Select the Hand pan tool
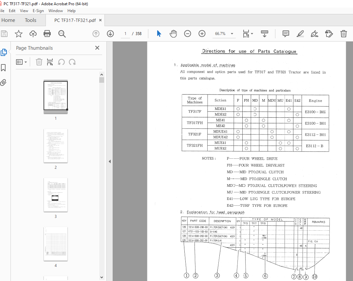 point(173,34)
